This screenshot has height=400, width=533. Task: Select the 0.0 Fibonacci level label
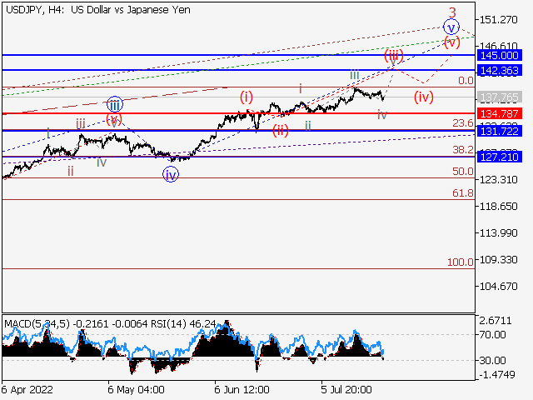(x=466, y=81)
